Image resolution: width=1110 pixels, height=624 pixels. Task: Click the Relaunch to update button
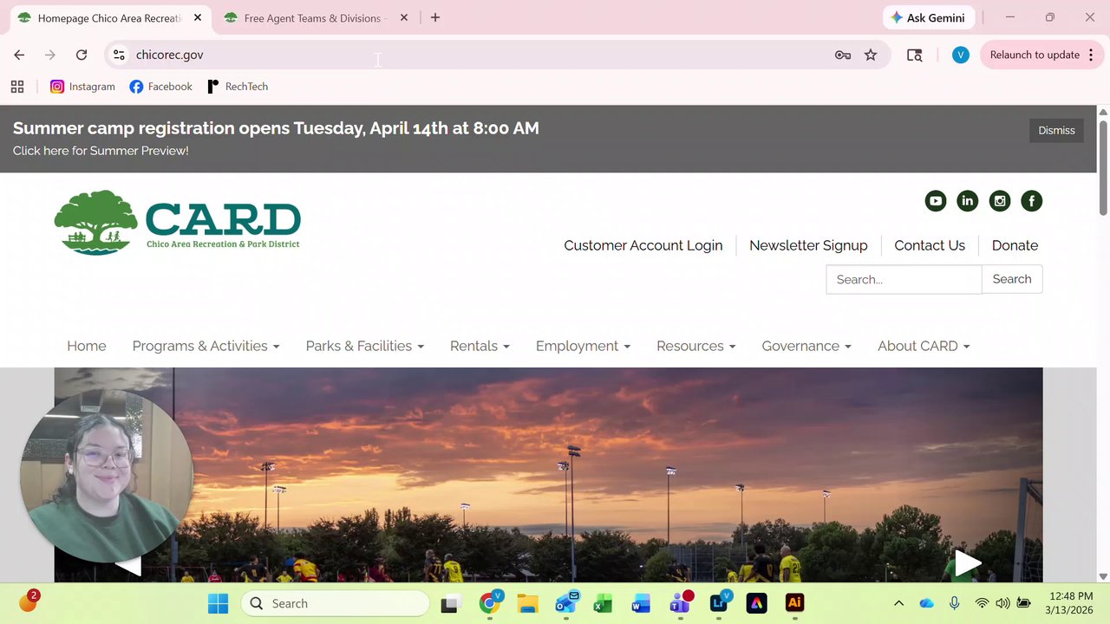click(1040, 55)
